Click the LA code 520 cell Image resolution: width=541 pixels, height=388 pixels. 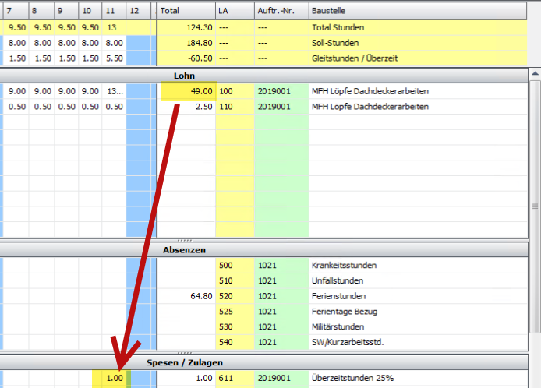pos(234,296)
